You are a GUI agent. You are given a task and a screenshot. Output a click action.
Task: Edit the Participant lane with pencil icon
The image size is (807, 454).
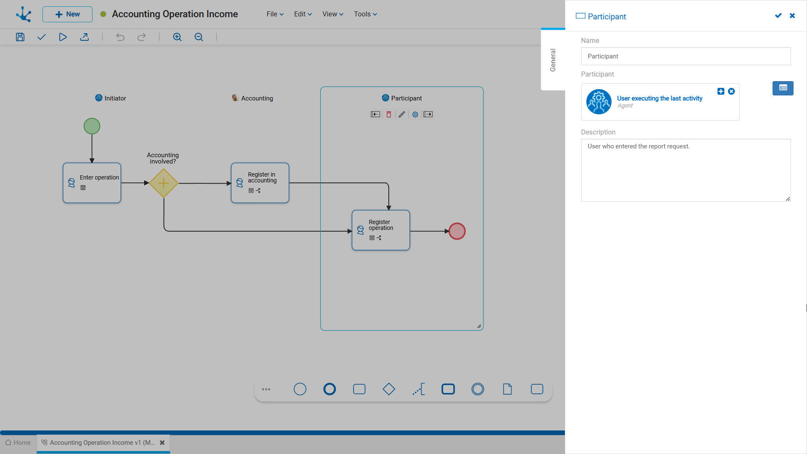pos(402,114)
